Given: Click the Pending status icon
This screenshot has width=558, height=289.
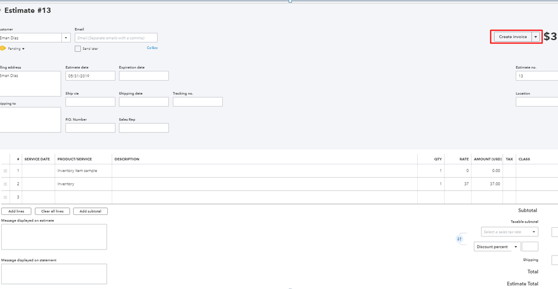Looking at the screenshot, I should point(3,48).
